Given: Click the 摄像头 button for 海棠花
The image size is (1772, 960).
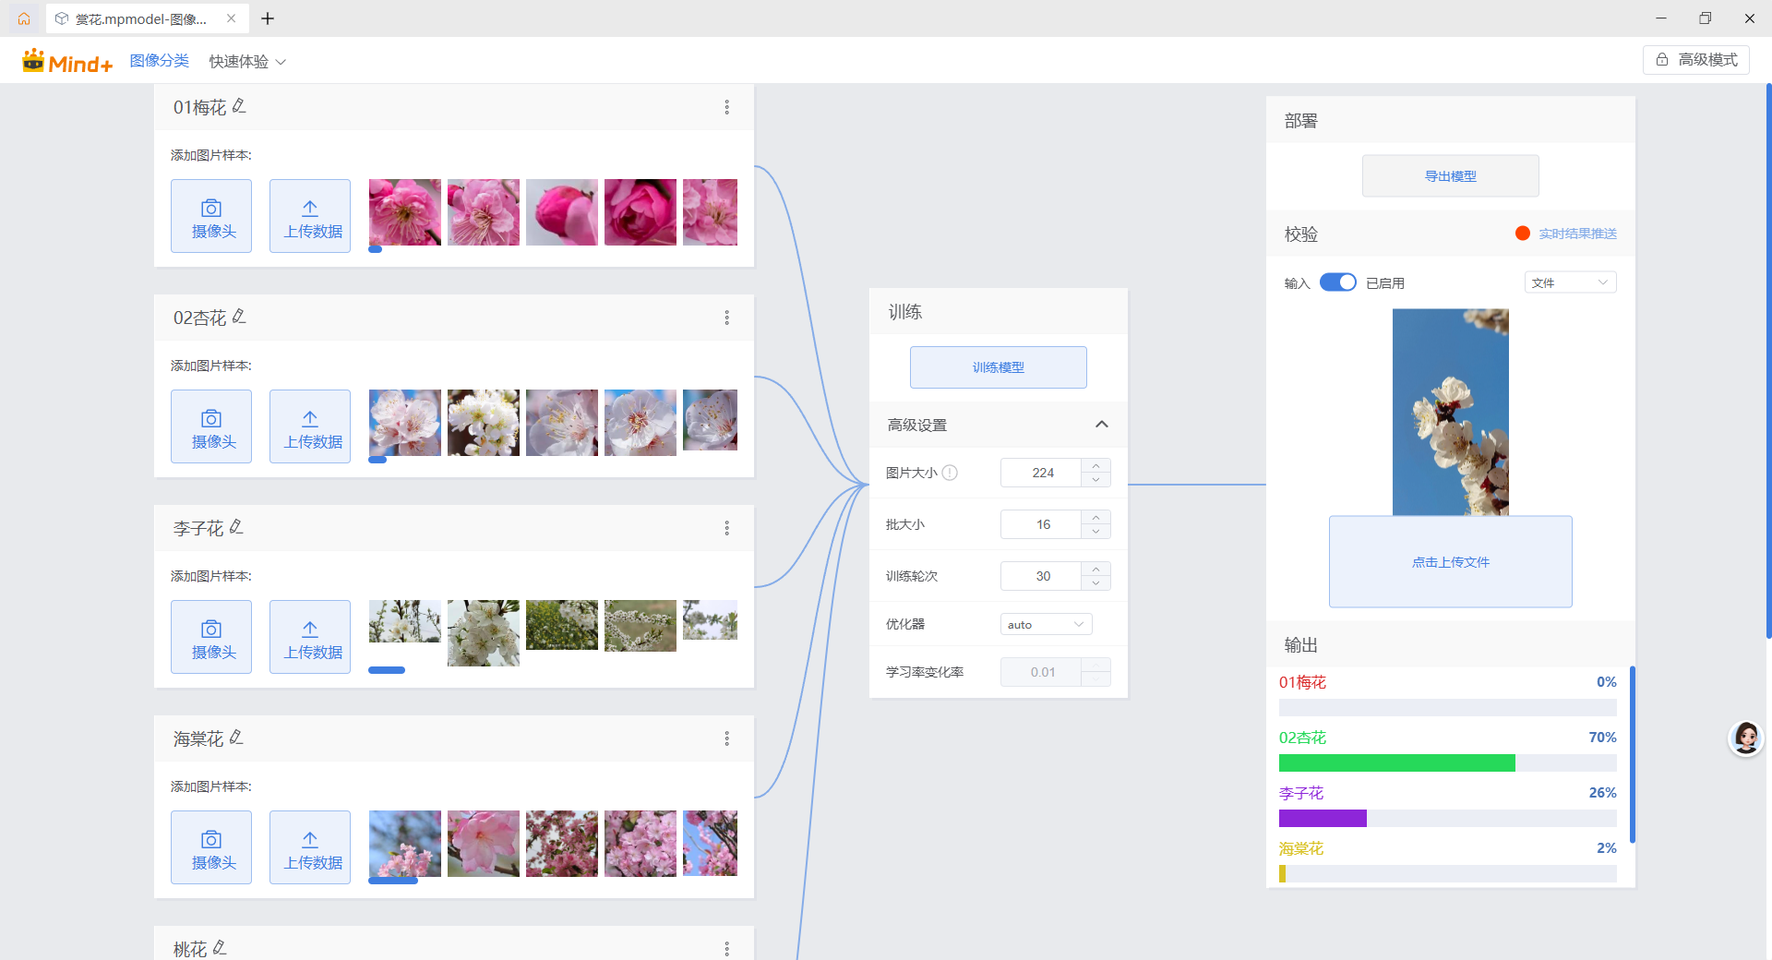Looking at the screenshot, I should click(211, 847).
